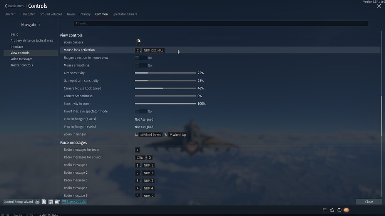This screenshot has height=216, width=385.
Task: Go to Tracker controls in Navigation
Action: click(22, 65)
